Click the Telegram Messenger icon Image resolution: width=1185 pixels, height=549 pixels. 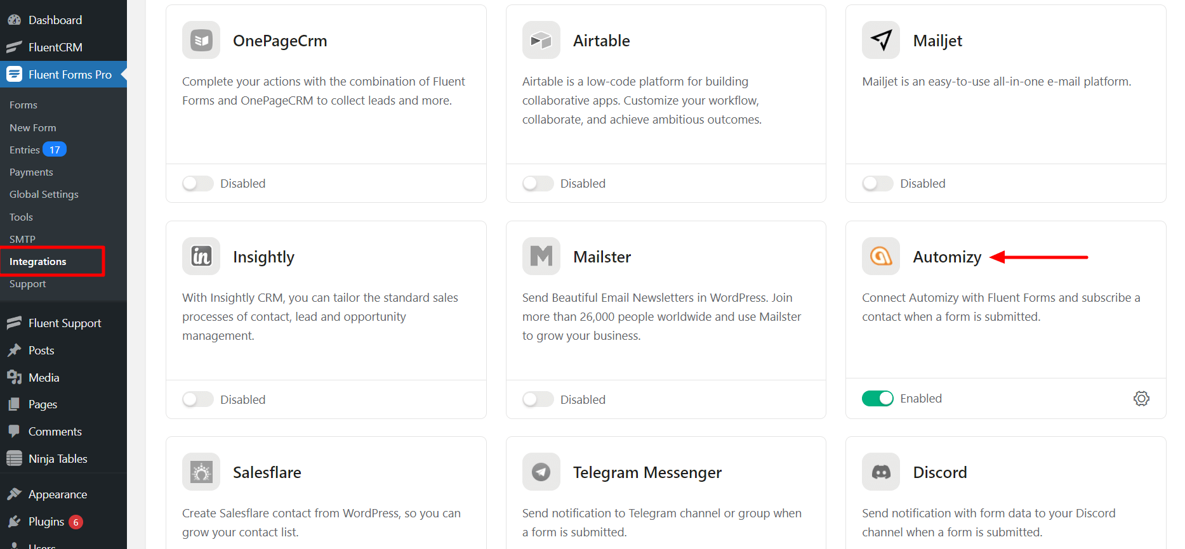click(541, 472)
